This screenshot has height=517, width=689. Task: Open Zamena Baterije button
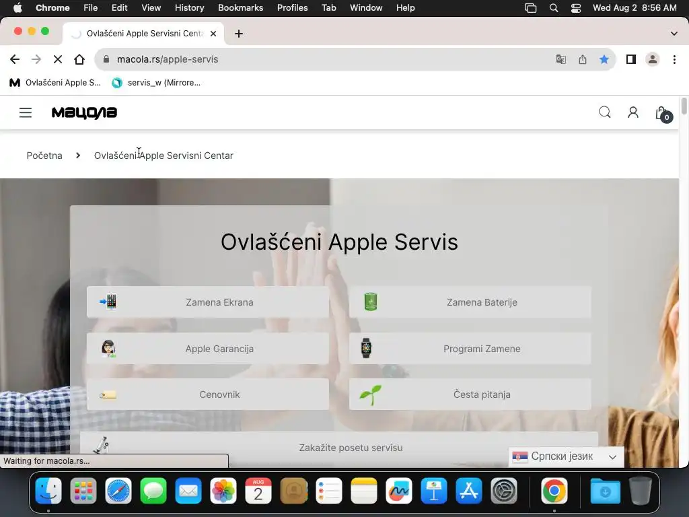(470, 302)
